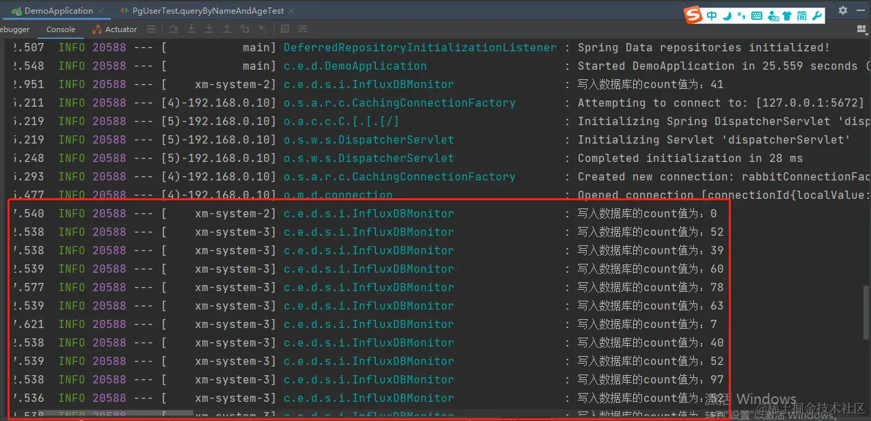871x421 pixels.
Task: Click 'Spring Data repositories initialized!' message
Action: 703,48
